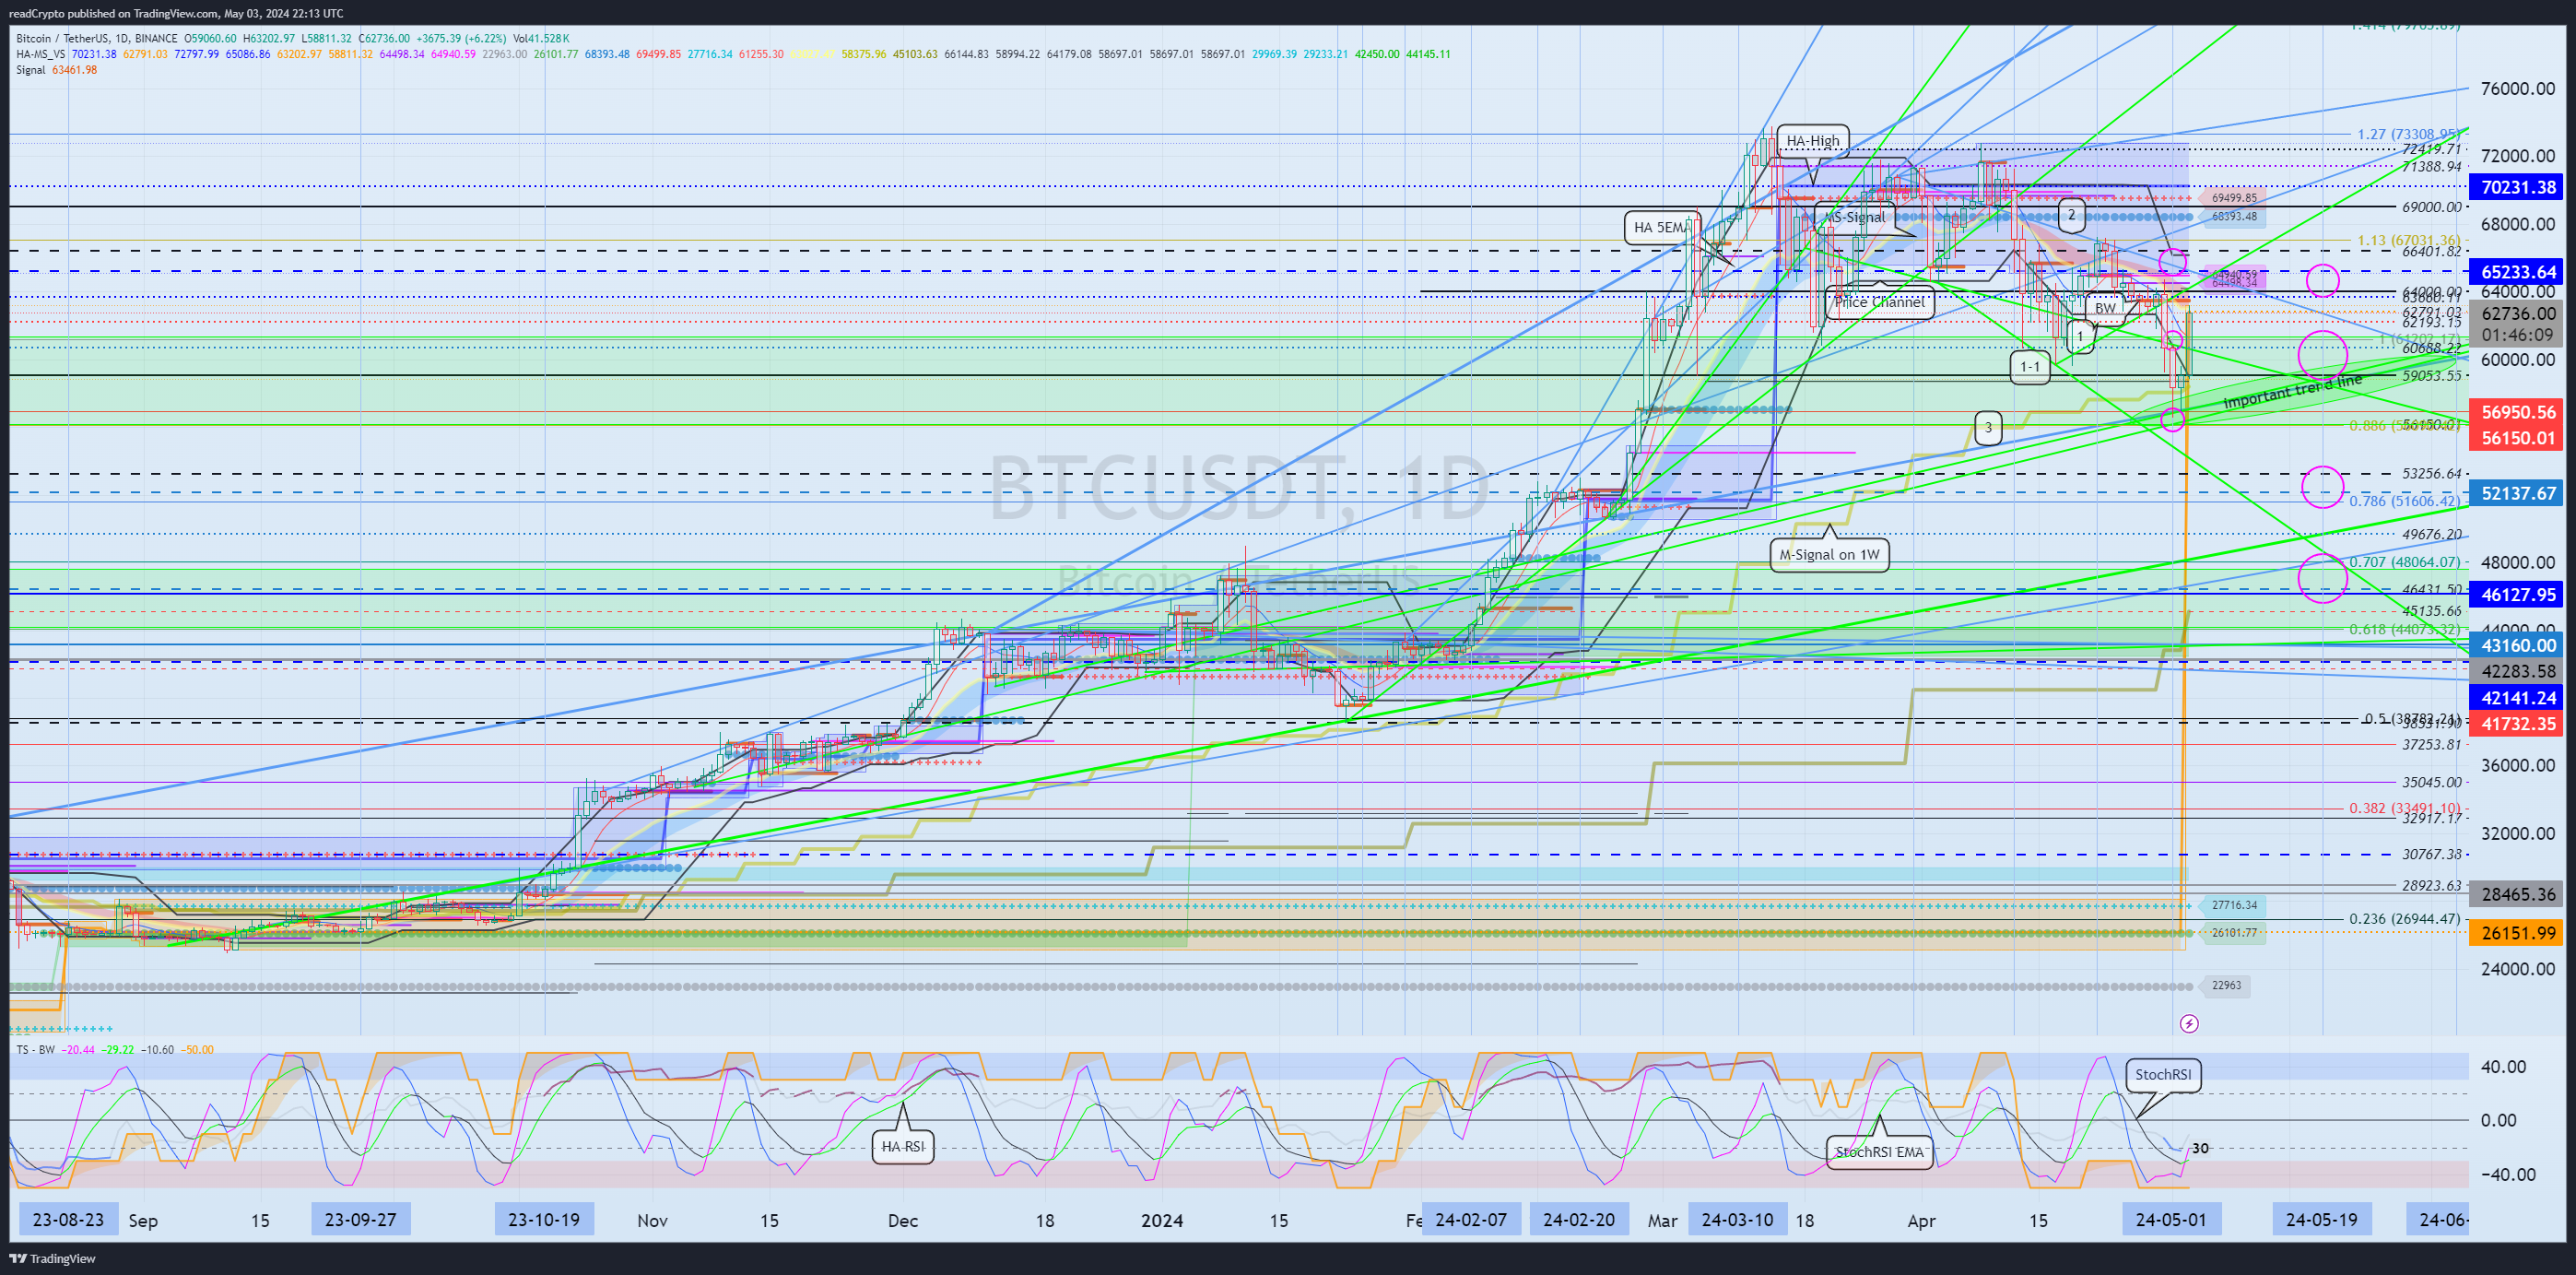2576x1275 pixels.
Task: Click the 46127.95 price label
Action: [x=2517, y=595]
